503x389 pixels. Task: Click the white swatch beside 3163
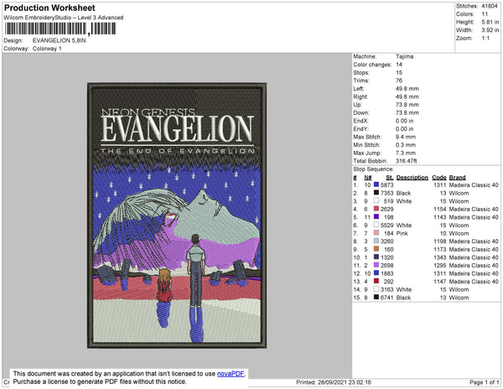click(x=376, y=289)
